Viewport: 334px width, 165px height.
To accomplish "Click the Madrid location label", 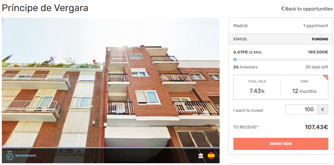I will point(240,26).
